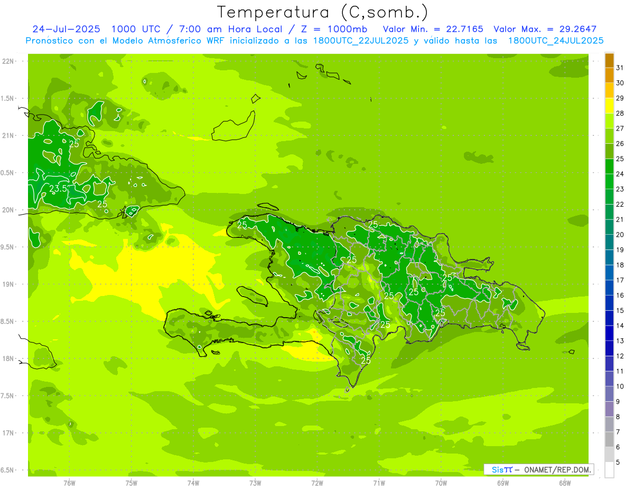Click the 'Valor Max. = 29.2647' text
Image resolution: width=634 pixels, height=490 pixels.
(545, 29)
